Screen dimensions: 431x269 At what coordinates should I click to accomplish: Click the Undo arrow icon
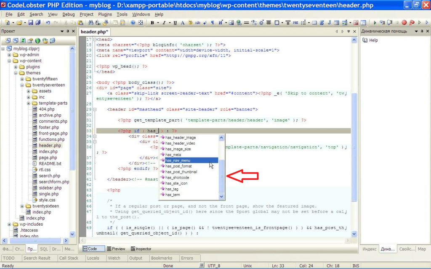pos(48,23)
